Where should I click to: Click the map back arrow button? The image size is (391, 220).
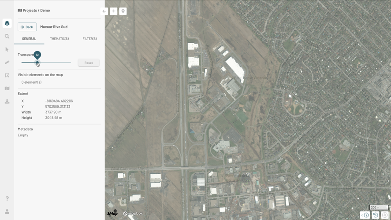pyautogui.click(x=104, y=11)
